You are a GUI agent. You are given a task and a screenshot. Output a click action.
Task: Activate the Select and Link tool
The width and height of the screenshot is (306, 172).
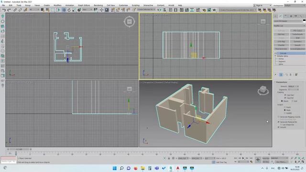(x=15, y=10)
